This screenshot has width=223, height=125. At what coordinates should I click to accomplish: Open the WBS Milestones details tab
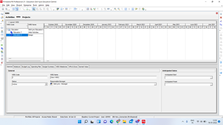pyautogui.click(x=61, y=67)
